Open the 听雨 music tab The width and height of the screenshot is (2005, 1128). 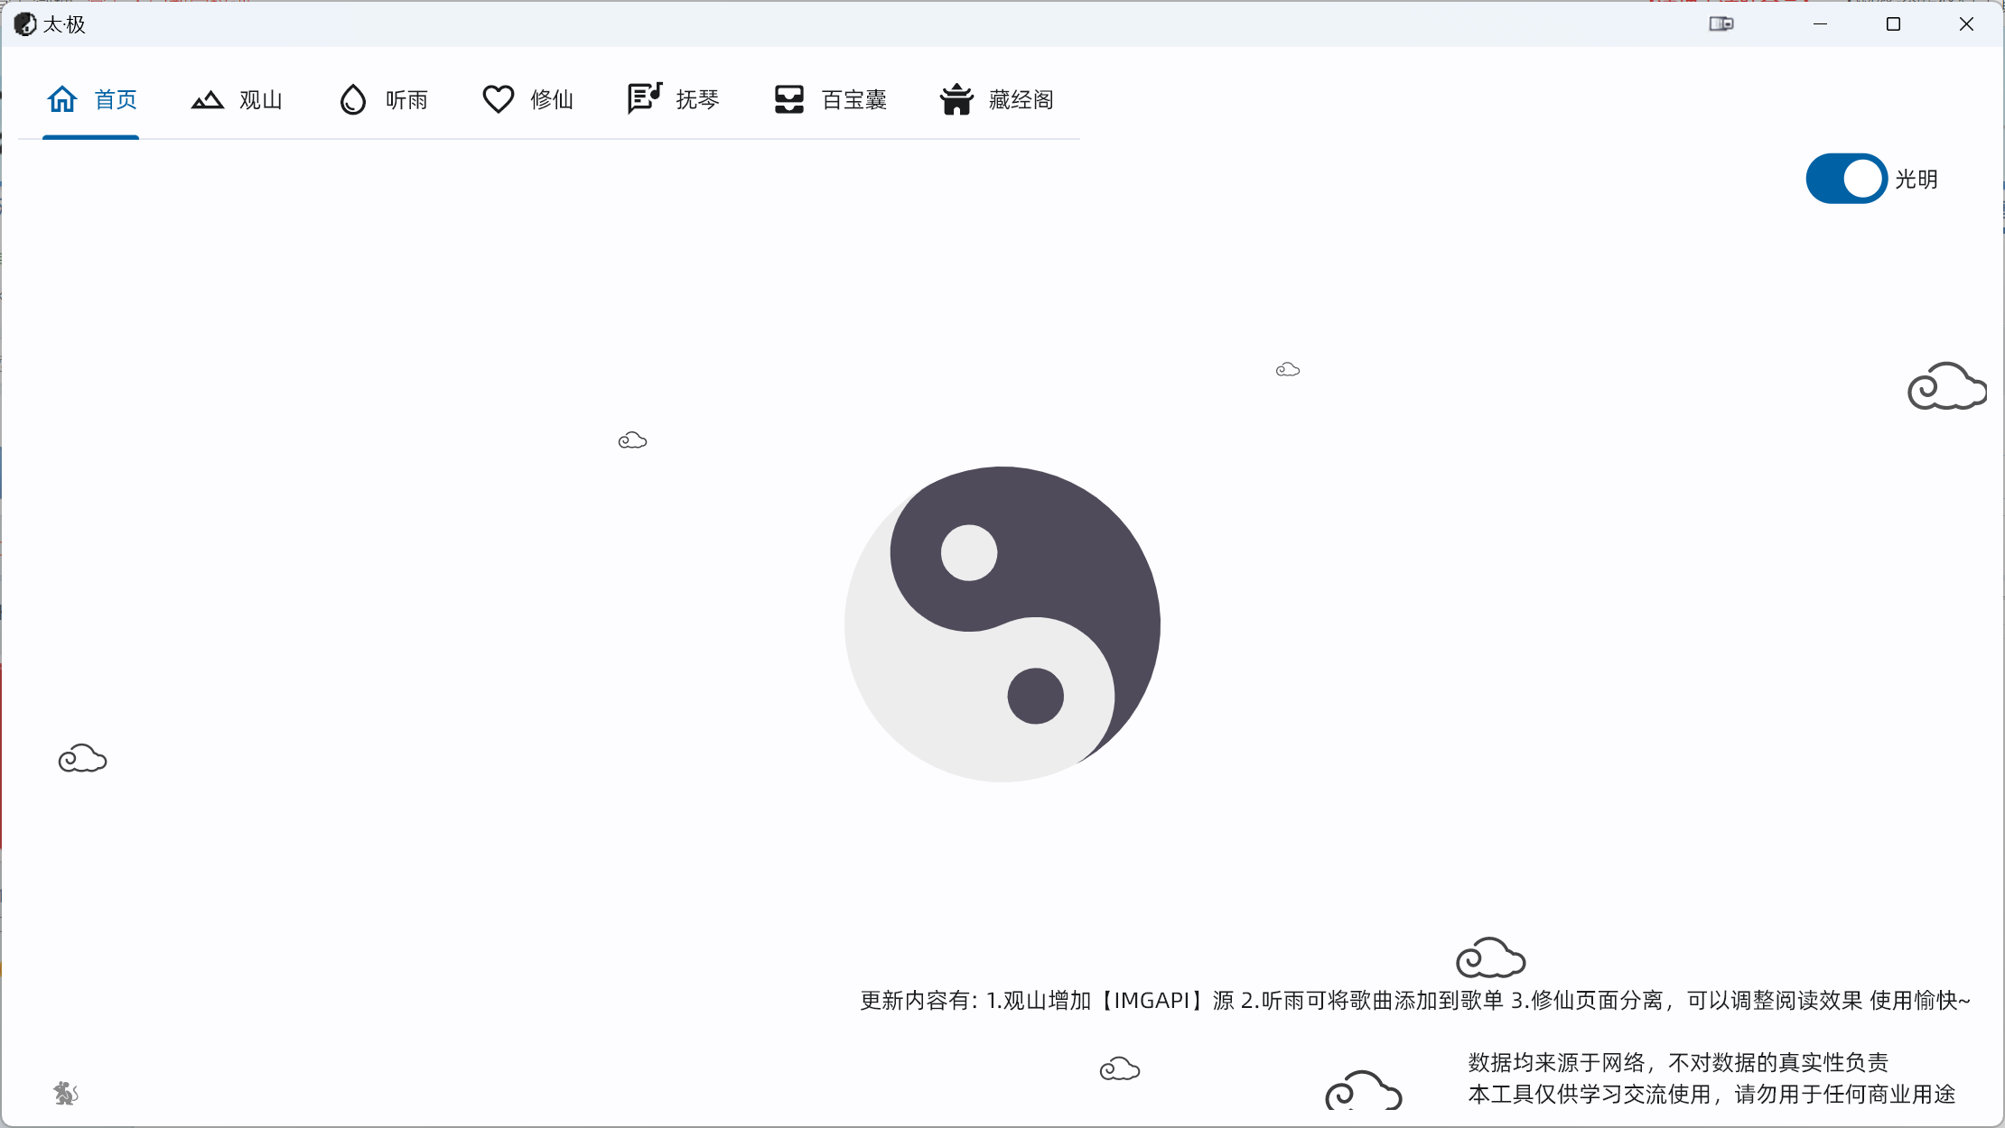click(x=383, y=99)
